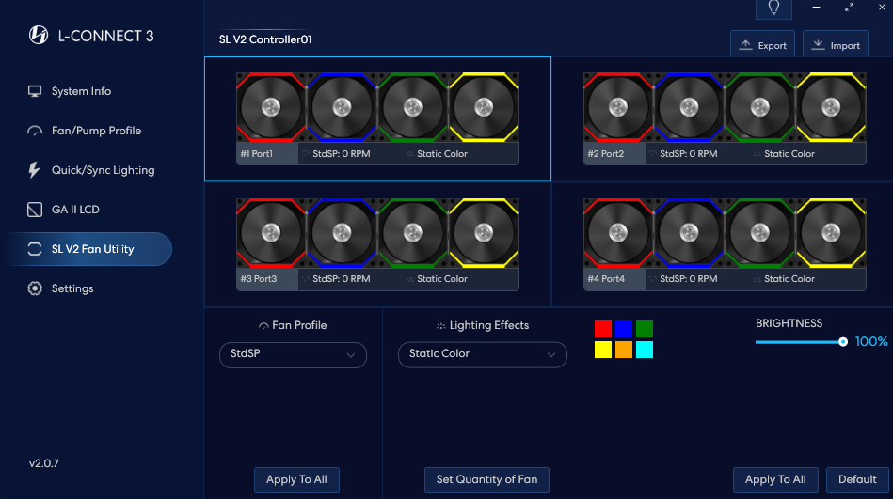Select the yellow fan in Port4
The height and width of the screenshot is (499, 893).
(831, 233)
